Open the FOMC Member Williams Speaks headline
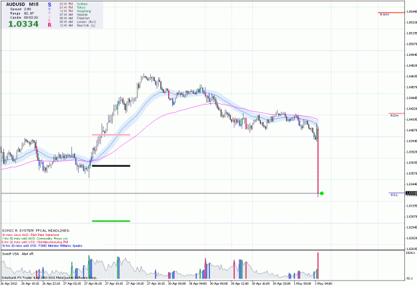Screen dimensions: 417x286 pyautogui.click(x=42, y=246)
